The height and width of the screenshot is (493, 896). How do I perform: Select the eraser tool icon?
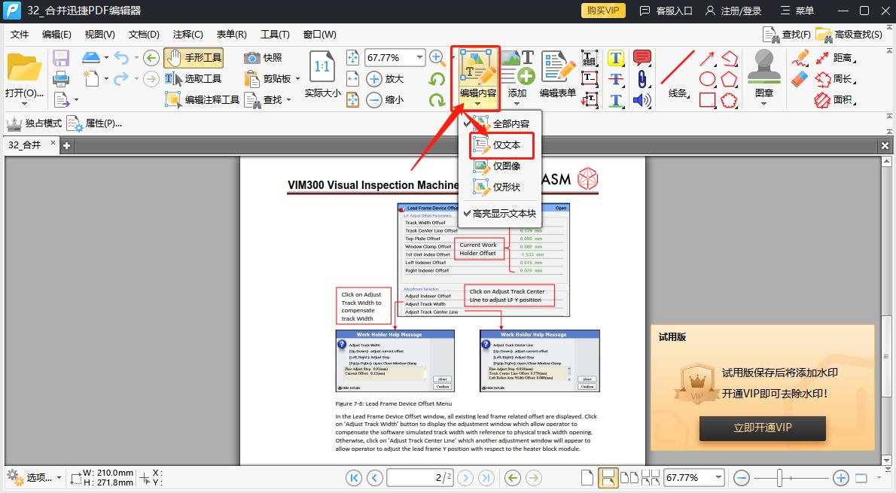coord(800,78)
